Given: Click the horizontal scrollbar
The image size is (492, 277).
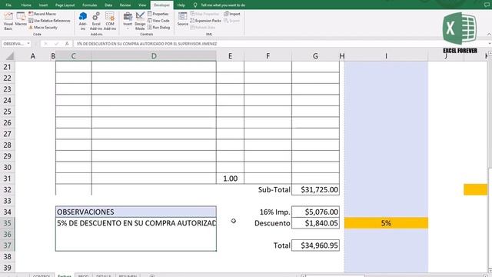Looking at the screenshot, I should click(x=335, y=275).
